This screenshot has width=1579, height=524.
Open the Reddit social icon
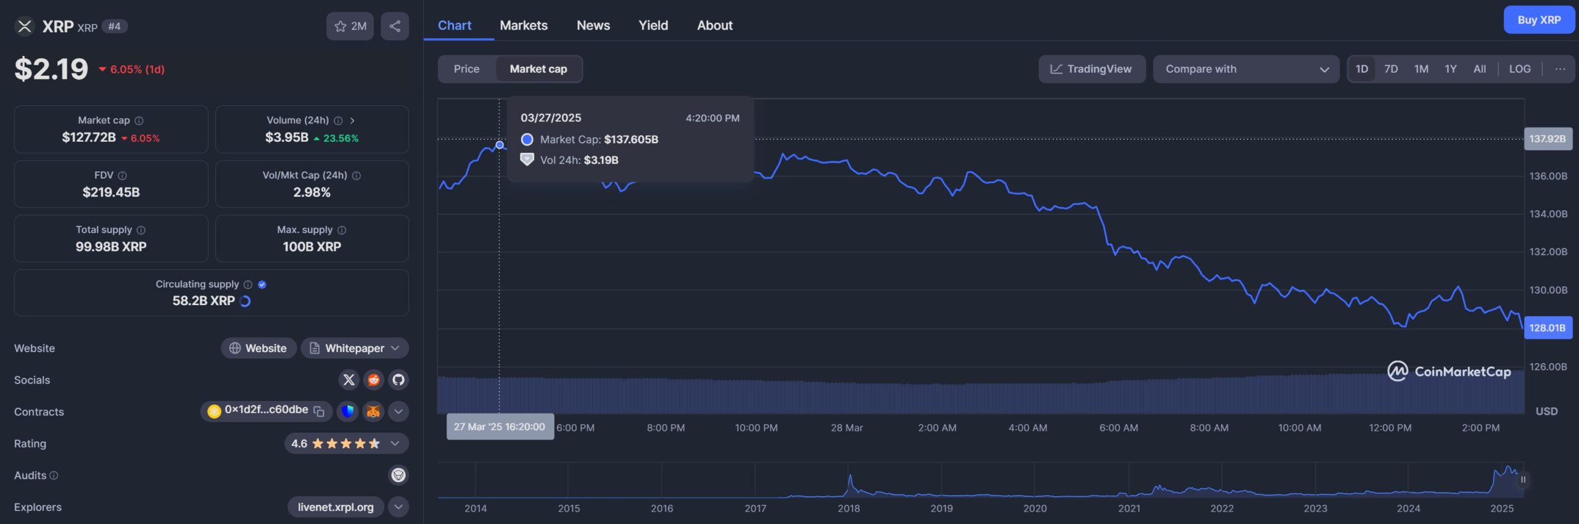374,380
